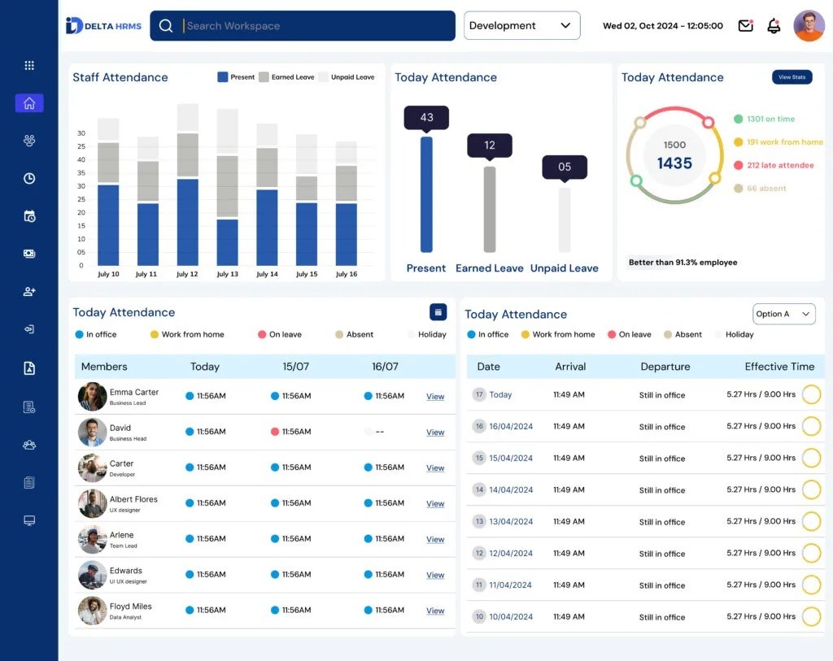
Task: Open the apps grid icon in sidebar
Action: (x=29, y=65)
